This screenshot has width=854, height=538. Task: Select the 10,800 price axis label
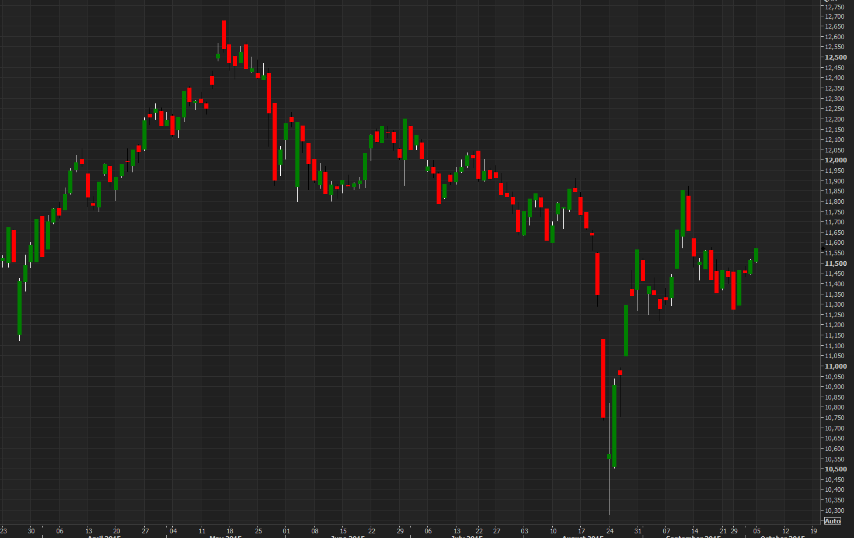coord(834,408)
